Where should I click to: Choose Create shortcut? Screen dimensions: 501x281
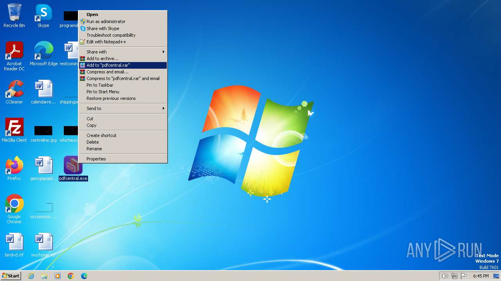[x=123, y=135]
